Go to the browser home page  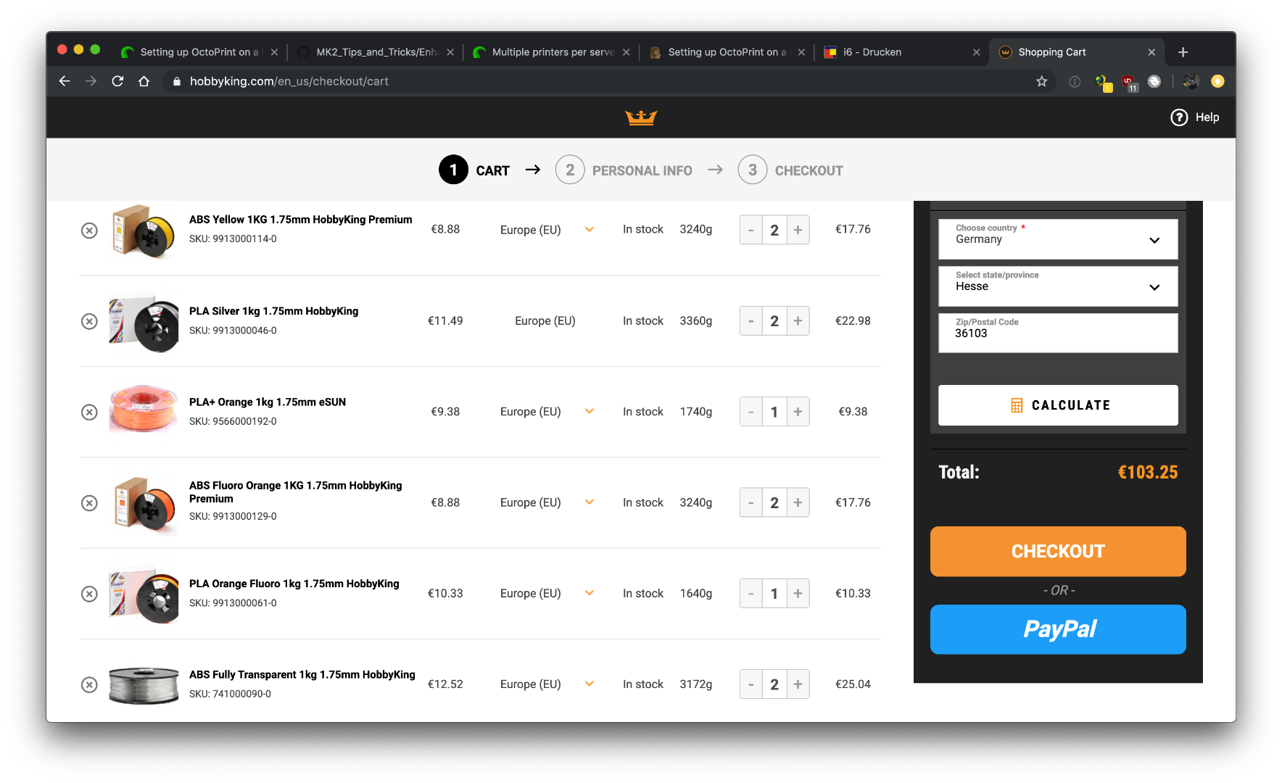pos(144,81)
